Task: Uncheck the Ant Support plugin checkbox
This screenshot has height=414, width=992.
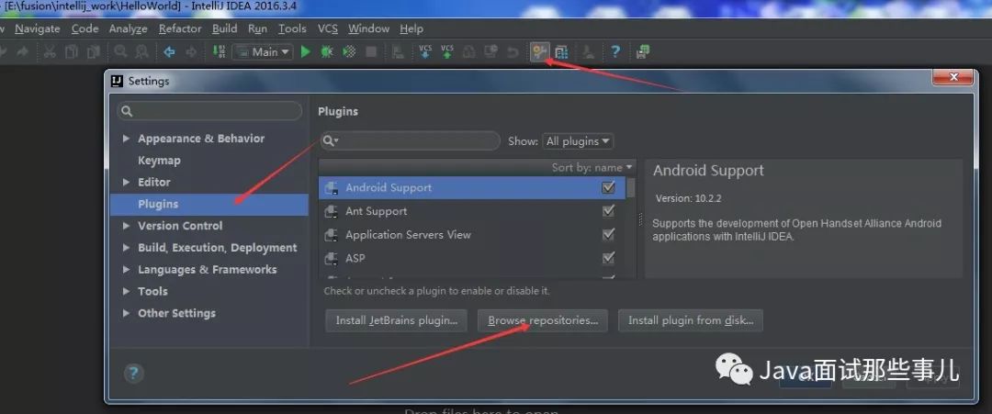Action: coord(609,211)
